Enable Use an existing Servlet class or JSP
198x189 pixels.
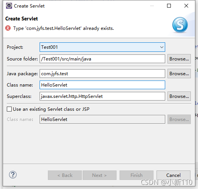click(9, 109)
